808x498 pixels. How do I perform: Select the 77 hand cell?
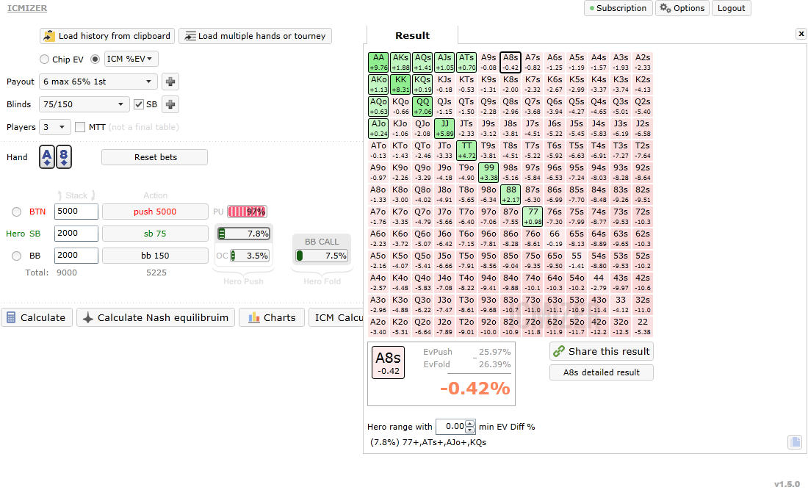tap(533, 217)
